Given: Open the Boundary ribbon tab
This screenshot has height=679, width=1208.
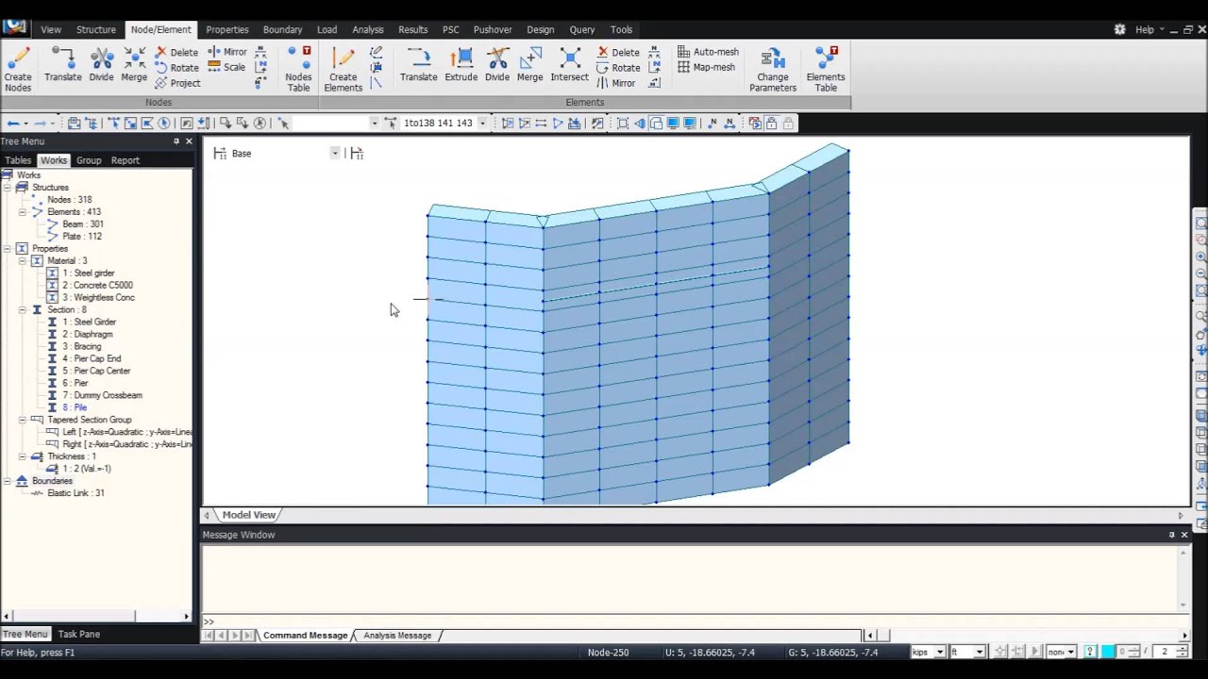Looking at the screenshot, I should [282, 29].
